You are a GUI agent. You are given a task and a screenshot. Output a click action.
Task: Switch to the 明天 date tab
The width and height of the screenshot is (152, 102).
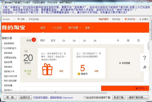coord(43,40)
